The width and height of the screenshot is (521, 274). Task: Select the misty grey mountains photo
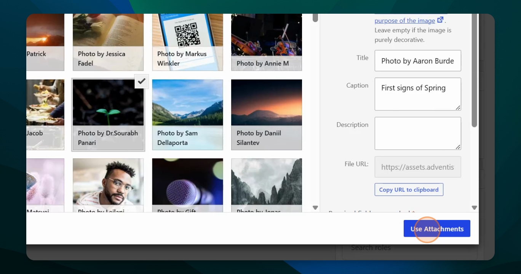[x=267, y=185]
